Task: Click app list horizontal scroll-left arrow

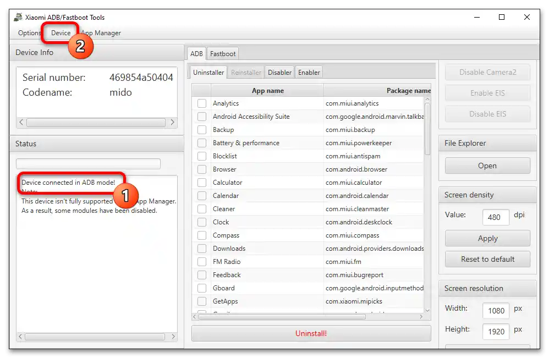Action: [195, 317]
